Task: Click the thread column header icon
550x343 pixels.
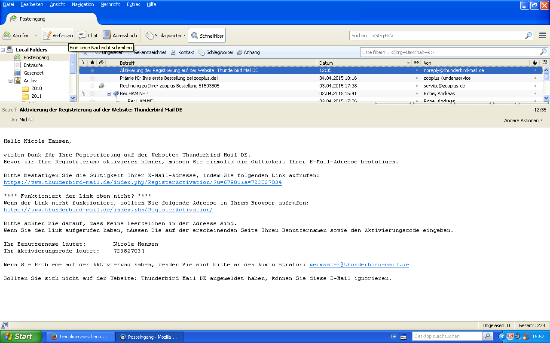Action: point(83,63)
